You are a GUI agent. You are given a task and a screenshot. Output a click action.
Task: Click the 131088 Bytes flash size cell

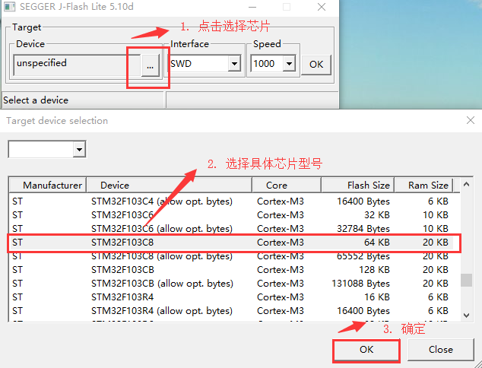point(360,284)
